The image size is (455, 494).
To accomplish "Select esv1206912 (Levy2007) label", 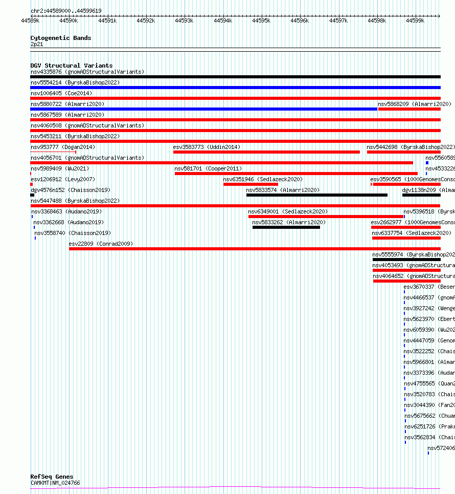I will [x=63, y=179].
